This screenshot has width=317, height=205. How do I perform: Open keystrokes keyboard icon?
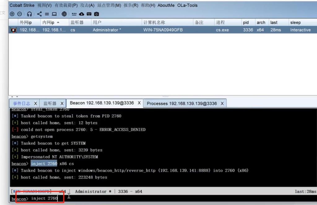click(x=89, y=14)
